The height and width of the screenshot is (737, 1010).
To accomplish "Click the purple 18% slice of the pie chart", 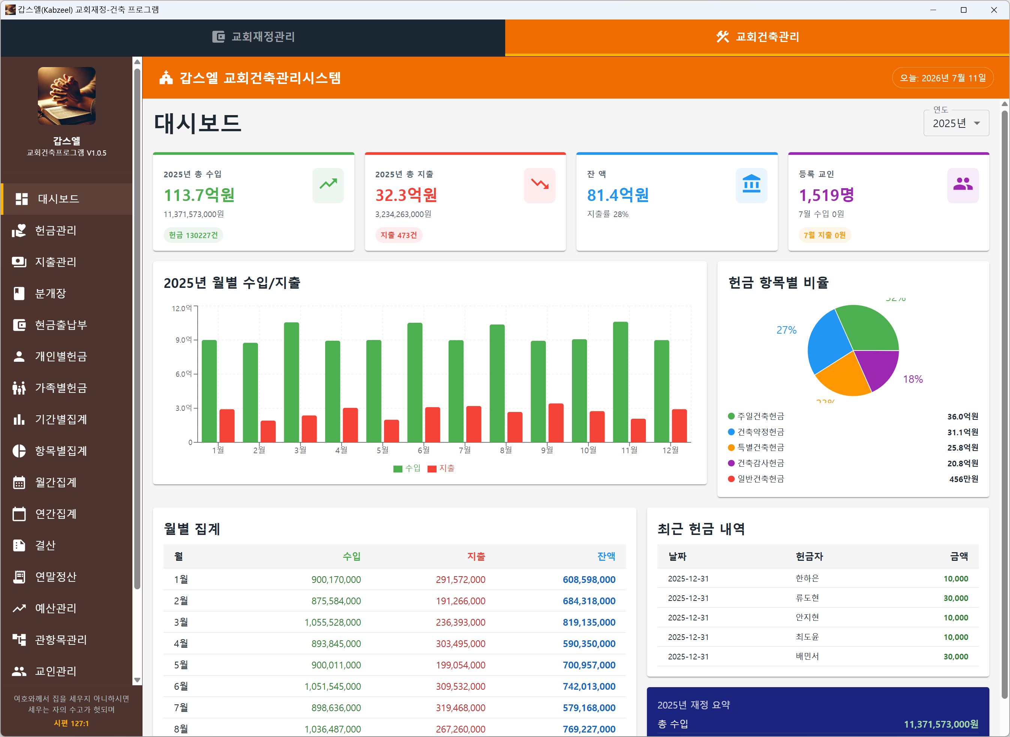I will pos(878,367).
